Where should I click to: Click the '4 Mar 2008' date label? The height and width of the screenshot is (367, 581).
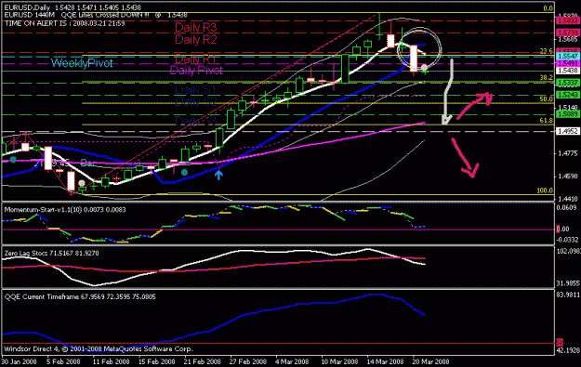tap(292, 361)
